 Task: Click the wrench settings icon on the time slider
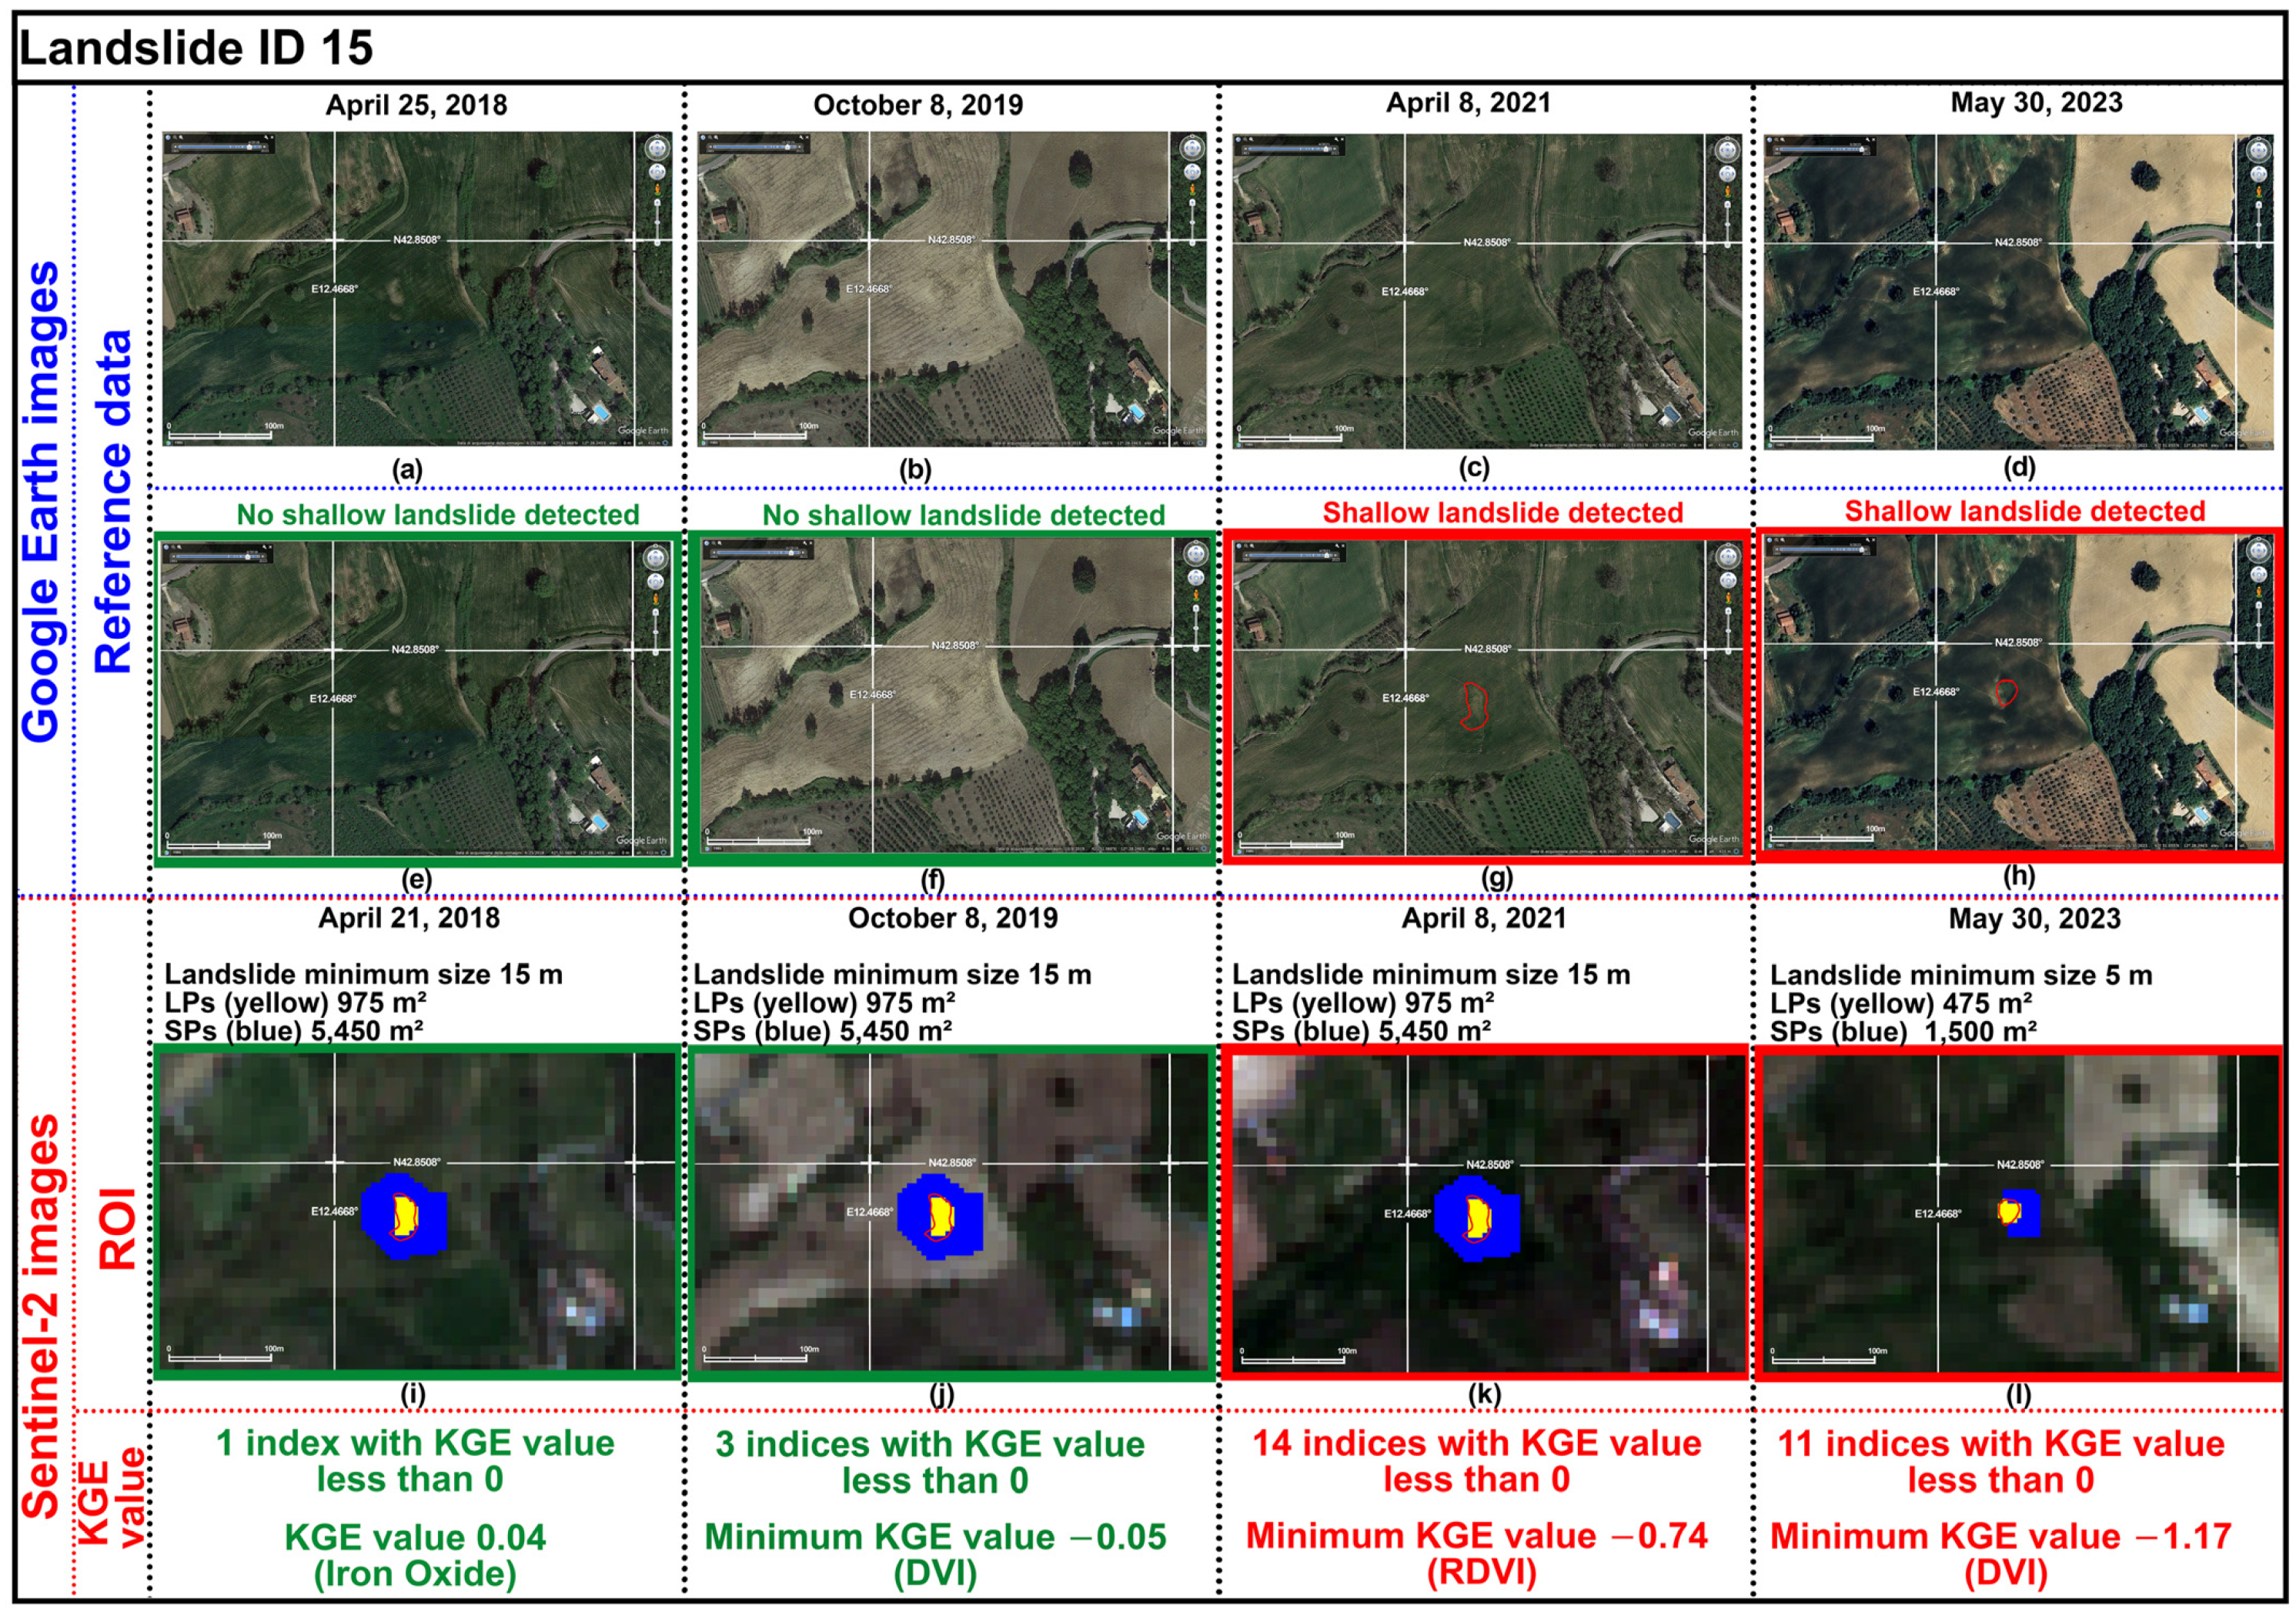(267, 138)
